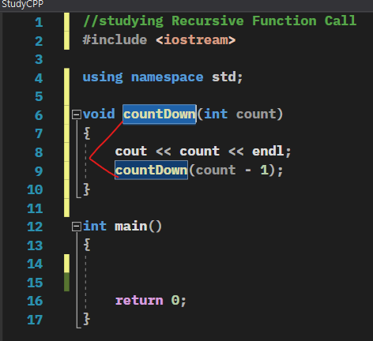This screenshot has width=373, height=341.
Task: Click line number 2 in the gutter
Action: tap(39, 41)
